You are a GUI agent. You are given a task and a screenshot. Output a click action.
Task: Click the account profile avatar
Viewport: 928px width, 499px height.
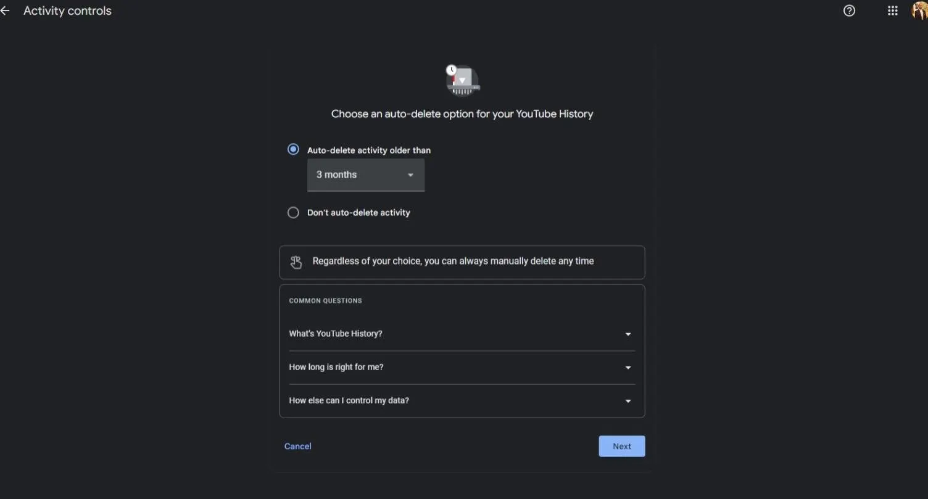920,11
